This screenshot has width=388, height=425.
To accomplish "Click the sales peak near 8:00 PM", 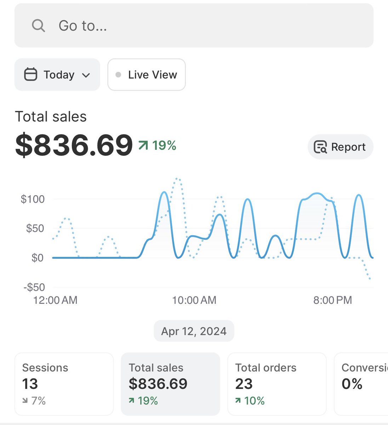I will (316, 194).
